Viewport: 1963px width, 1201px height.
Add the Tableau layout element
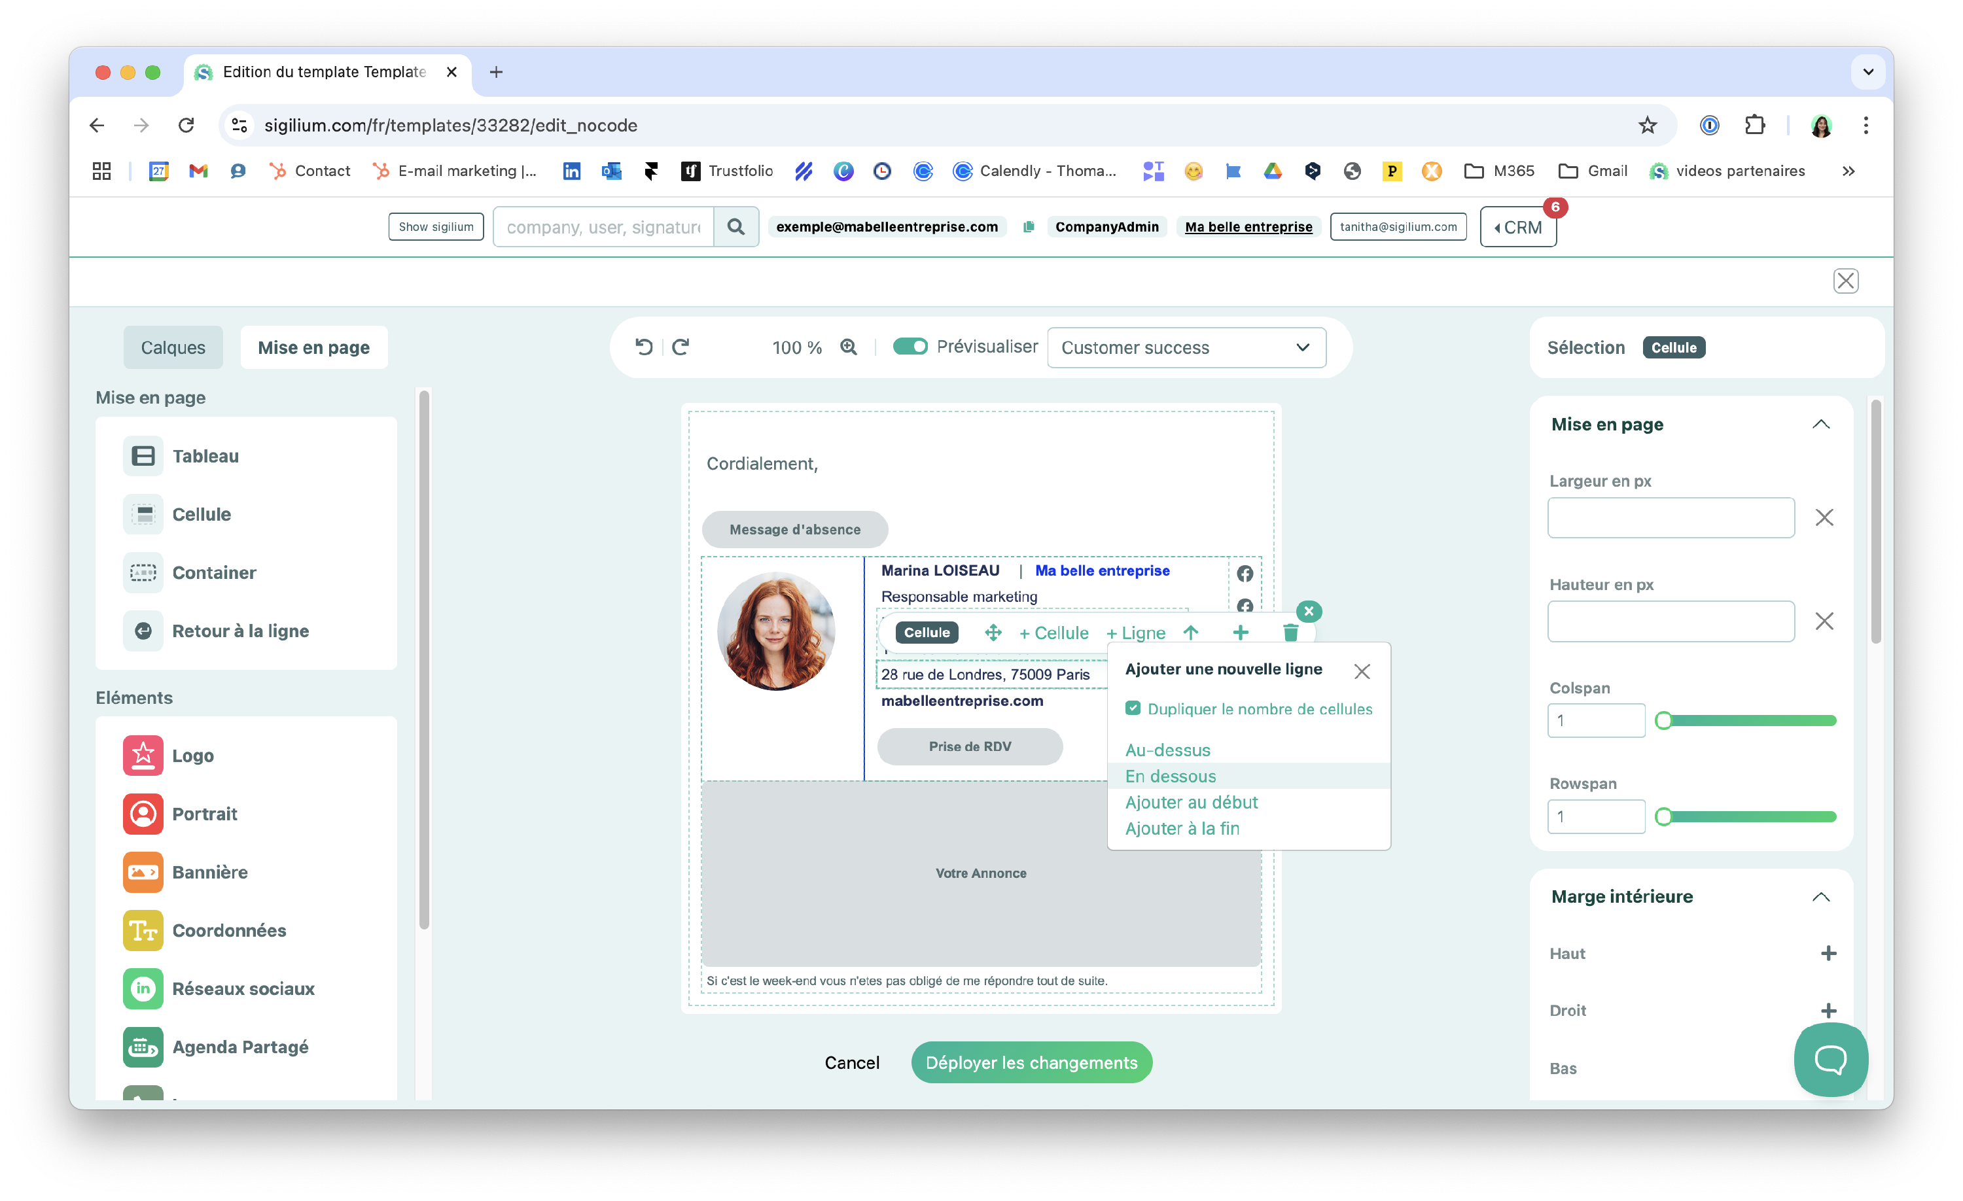tap(205, 457)
